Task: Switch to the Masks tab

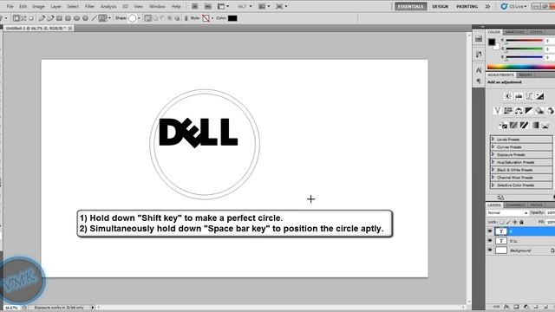Action: click(x=526, y=75)
